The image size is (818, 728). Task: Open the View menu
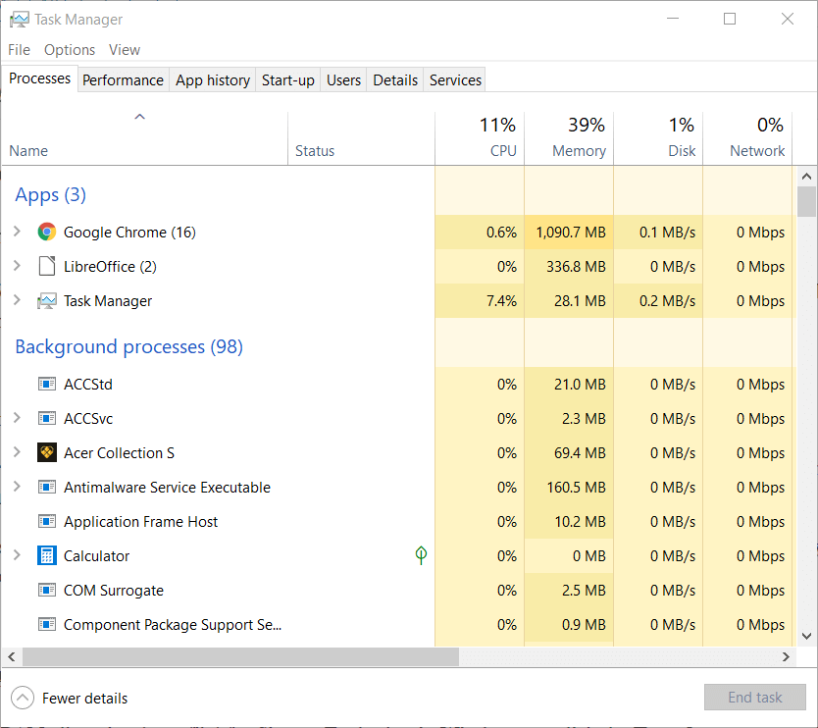point(125,50)
